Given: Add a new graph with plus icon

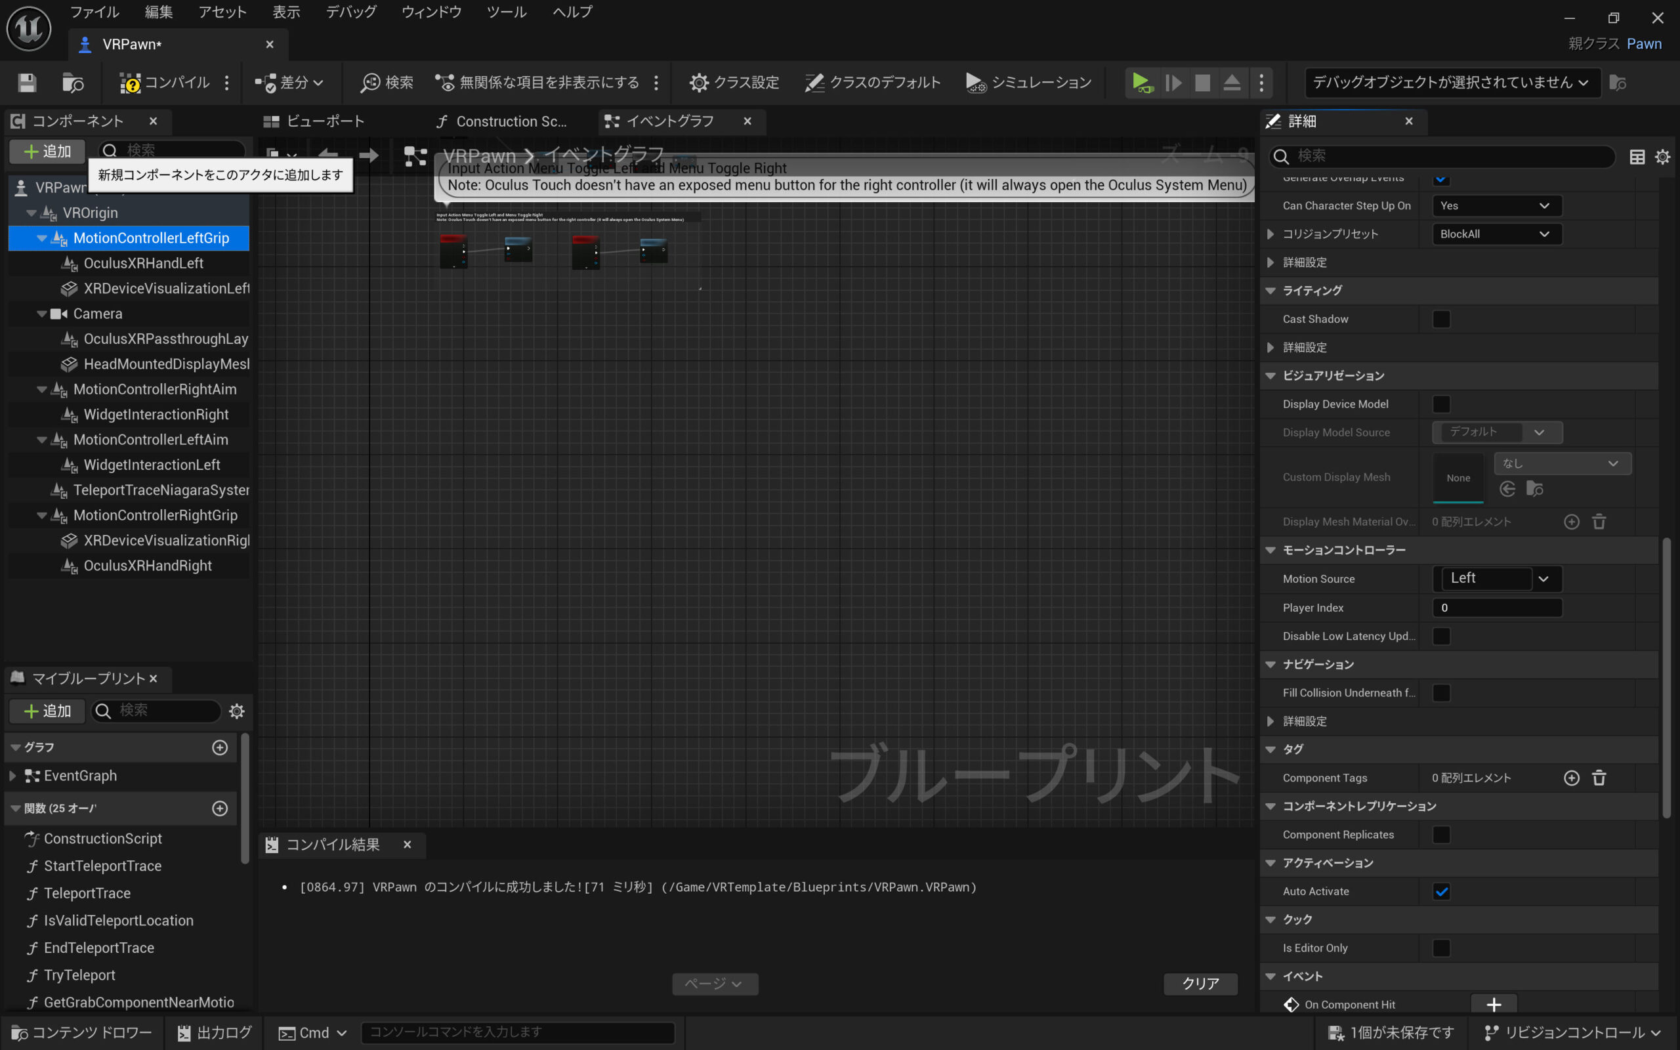Looking at the screenshot, I should (219, 747).
